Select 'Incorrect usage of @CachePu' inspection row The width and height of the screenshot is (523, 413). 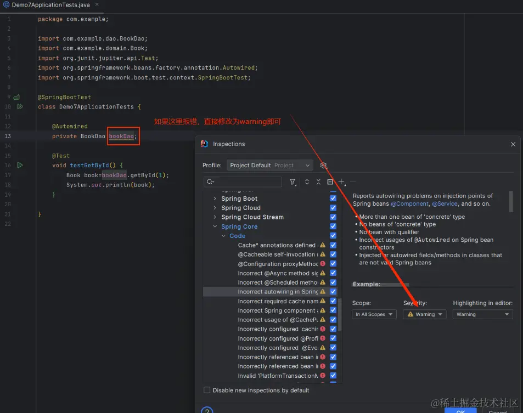tap(270, 320)
